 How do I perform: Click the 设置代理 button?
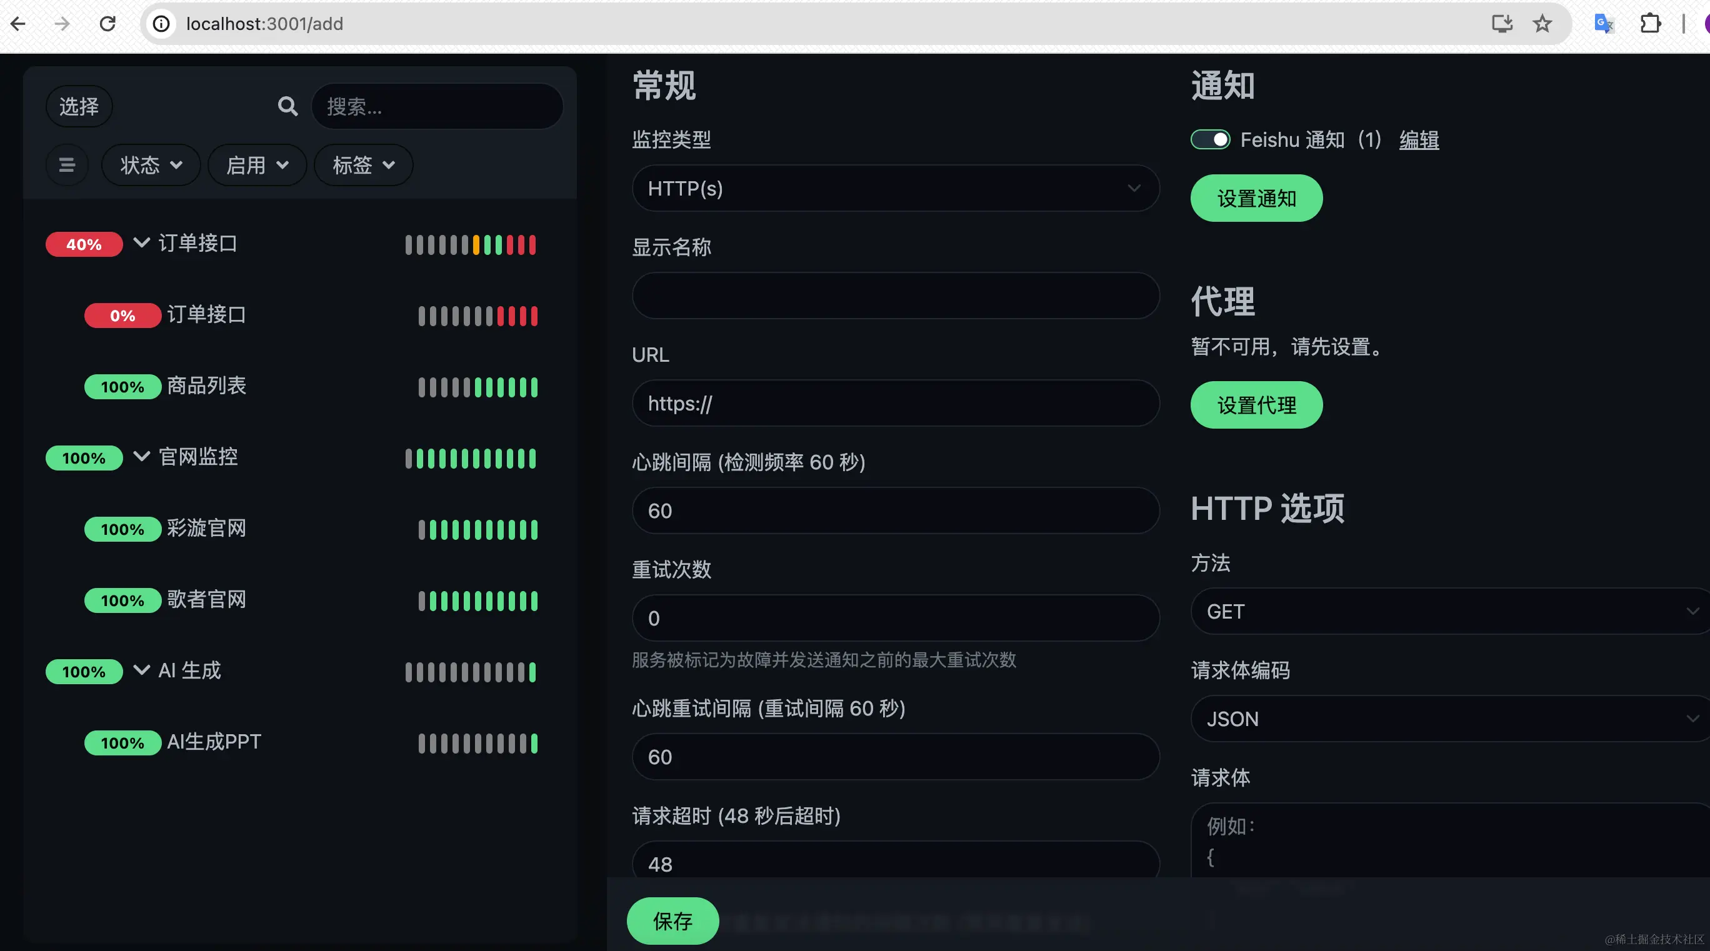(x=1256, y=405)
